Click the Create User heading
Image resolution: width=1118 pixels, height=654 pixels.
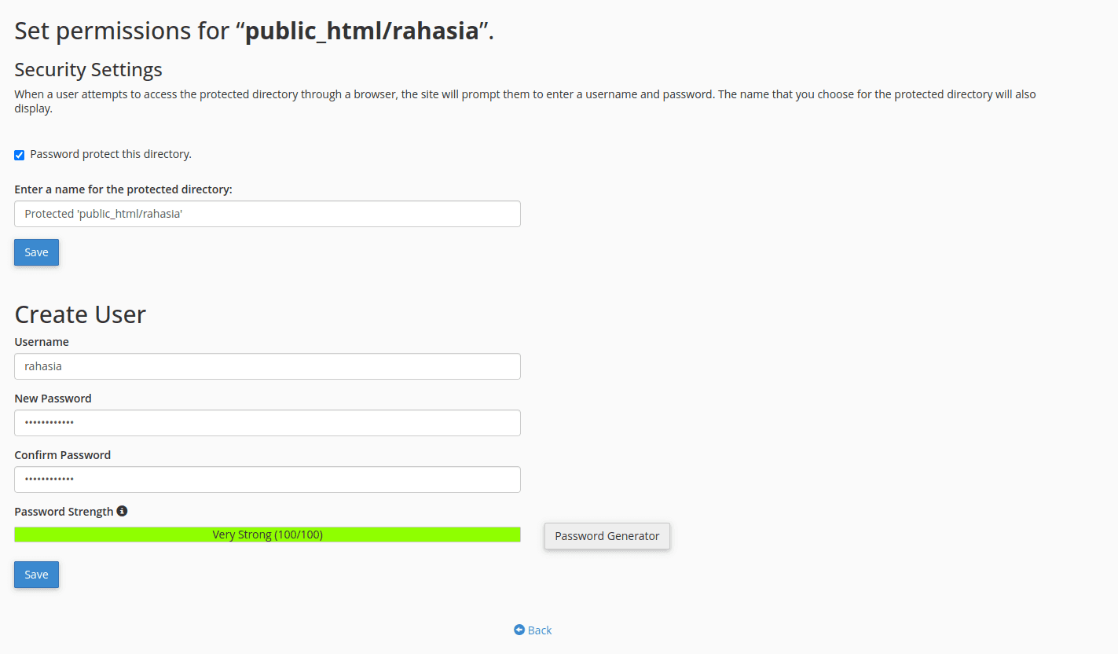(80, 314)
